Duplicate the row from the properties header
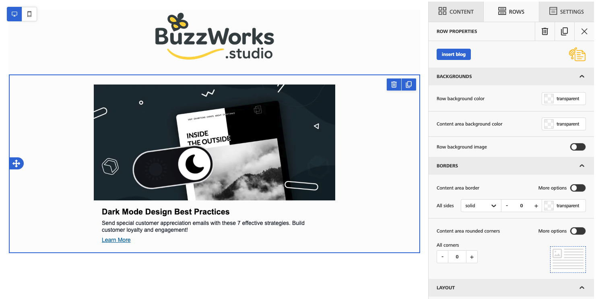This screenshot has height=299, width=596. coord(564,31)
